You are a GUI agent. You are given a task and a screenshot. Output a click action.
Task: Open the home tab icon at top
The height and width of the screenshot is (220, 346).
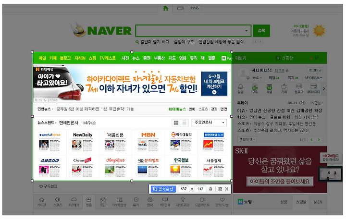(165, 8)
